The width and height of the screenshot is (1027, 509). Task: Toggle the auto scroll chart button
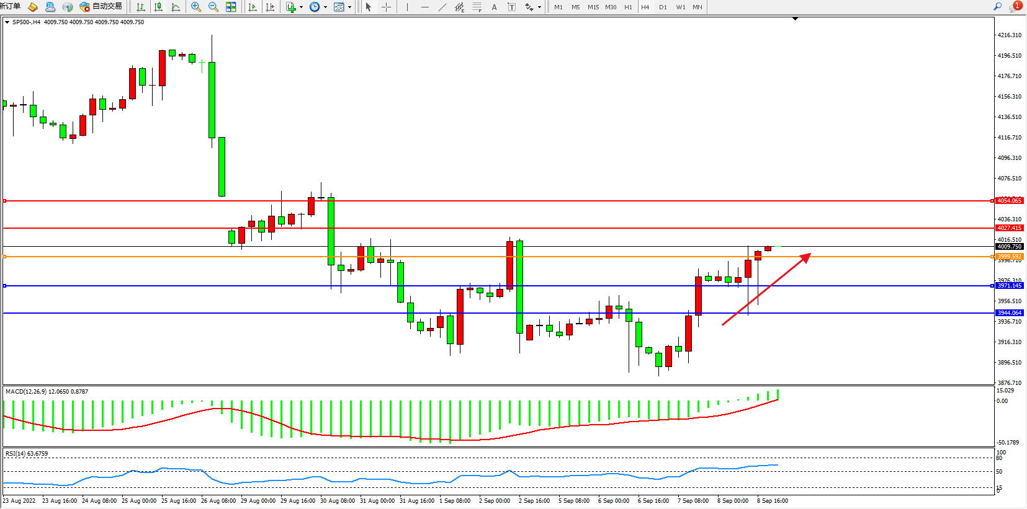(253, 7)
